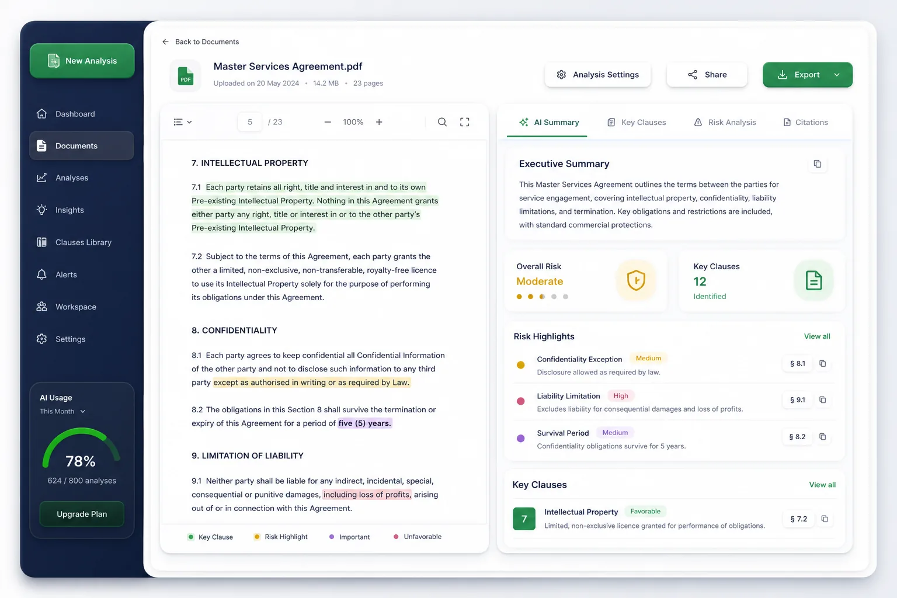
Task: Open Analyses in the sidebar
Action: point(82,178)
